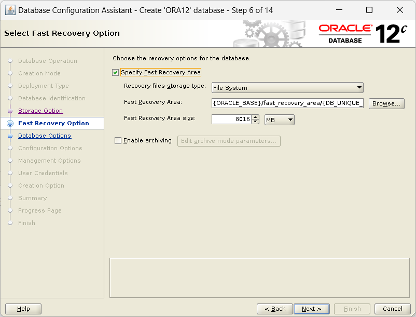This screenshot has height=317, width=416.
Task: Click the Help button
Action: (x=23, y=309)
